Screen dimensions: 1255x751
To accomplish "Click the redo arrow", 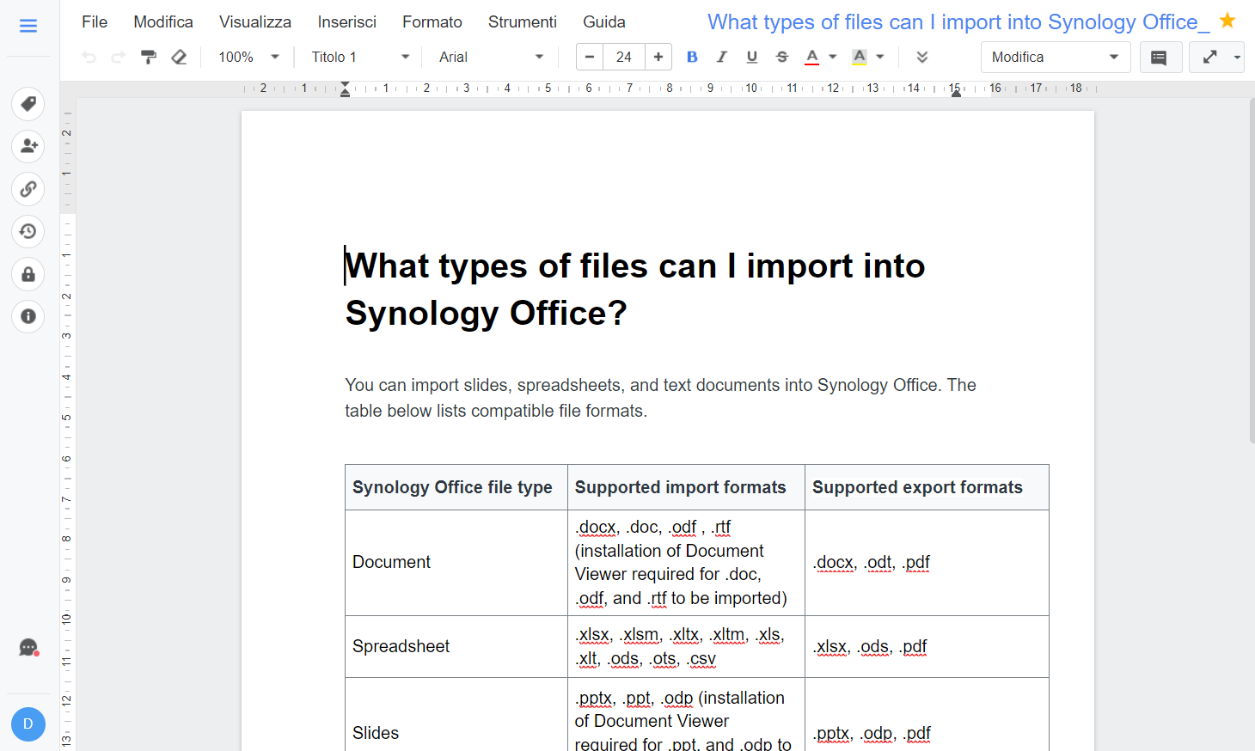I will [119, 57].
